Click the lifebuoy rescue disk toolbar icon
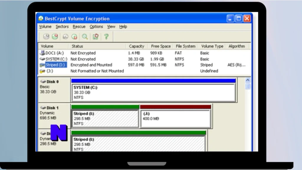The image size is (302, 170). pyautogui.click(x=96, y=36)
